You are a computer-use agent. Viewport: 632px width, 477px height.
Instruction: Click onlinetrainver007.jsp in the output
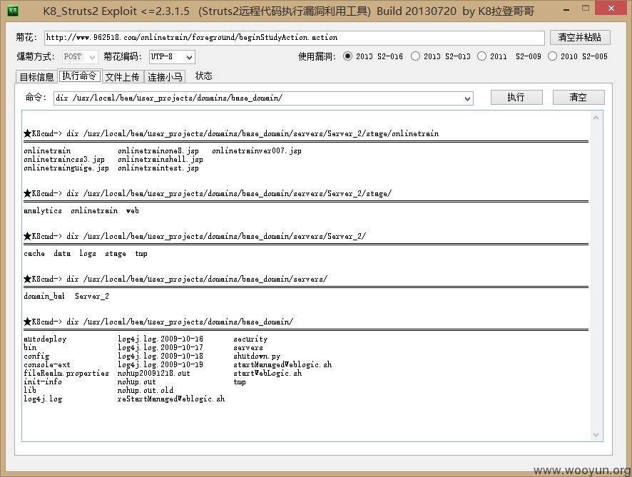256,151
